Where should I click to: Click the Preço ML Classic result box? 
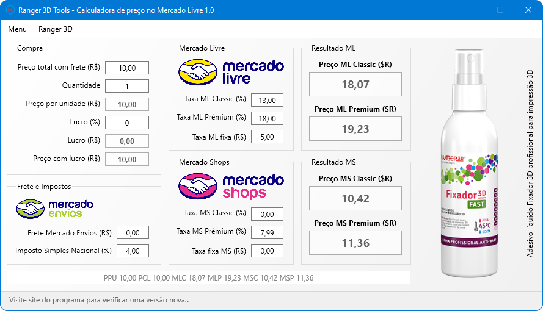tap(355, 84)
